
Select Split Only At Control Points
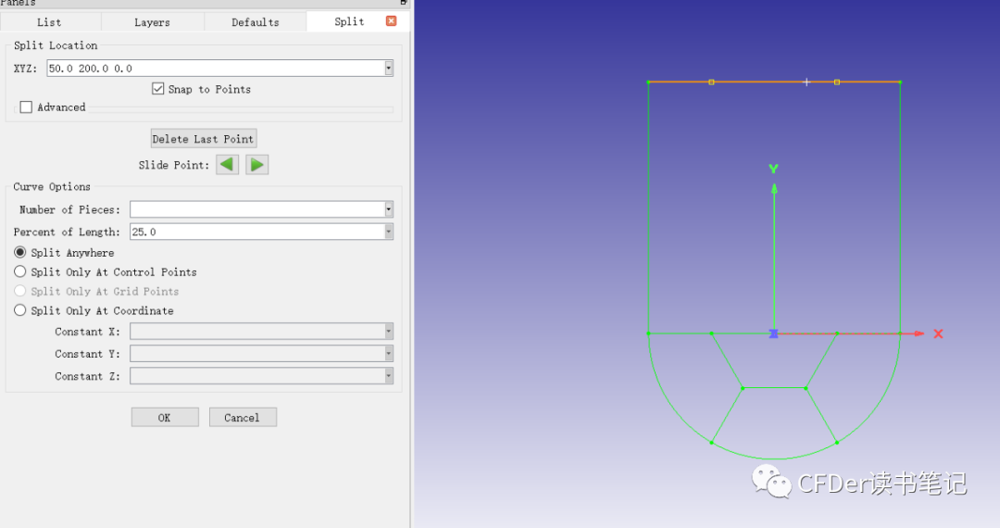[20, 271]
